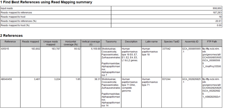Click the description 'type 71 DNA, complete genome'

[130, 85]
